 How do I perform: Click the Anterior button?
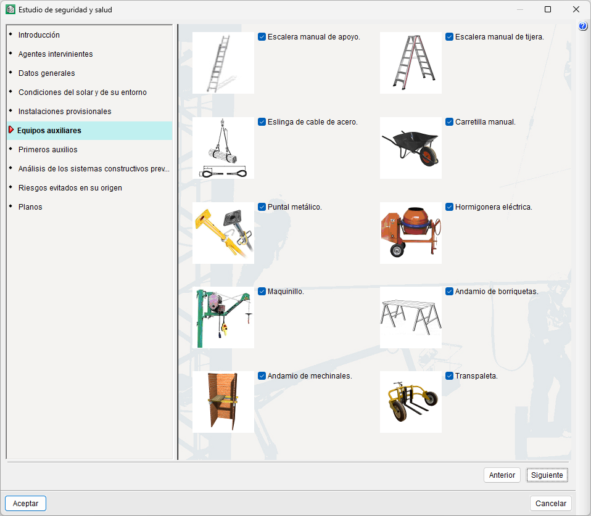coord(502,475)
